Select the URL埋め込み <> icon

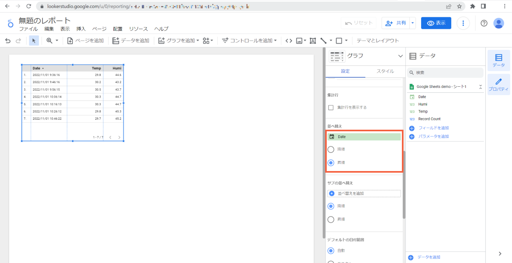point(289,40)
